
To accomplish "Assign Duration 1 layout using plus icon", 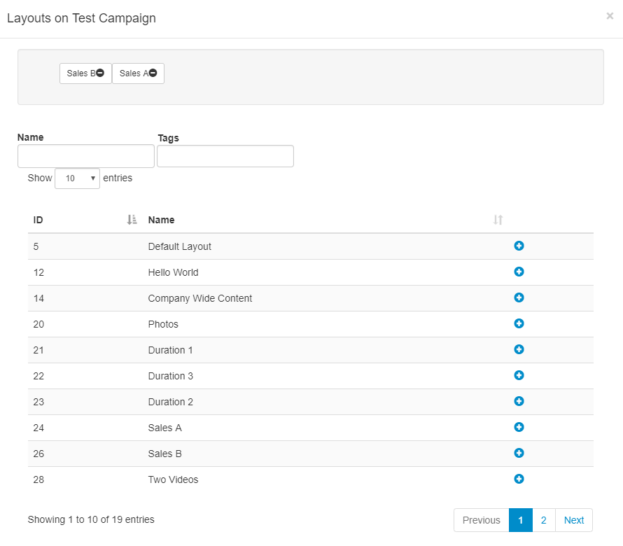I will (x=519, y=349).
